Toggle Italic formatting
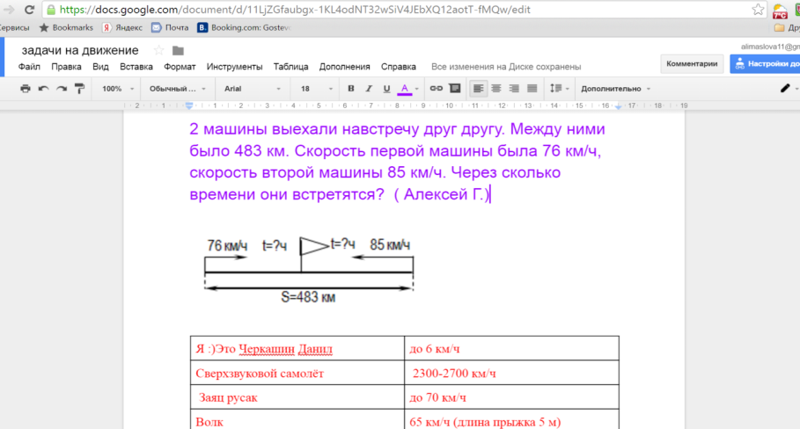800x429 pixels. [369, 89]
